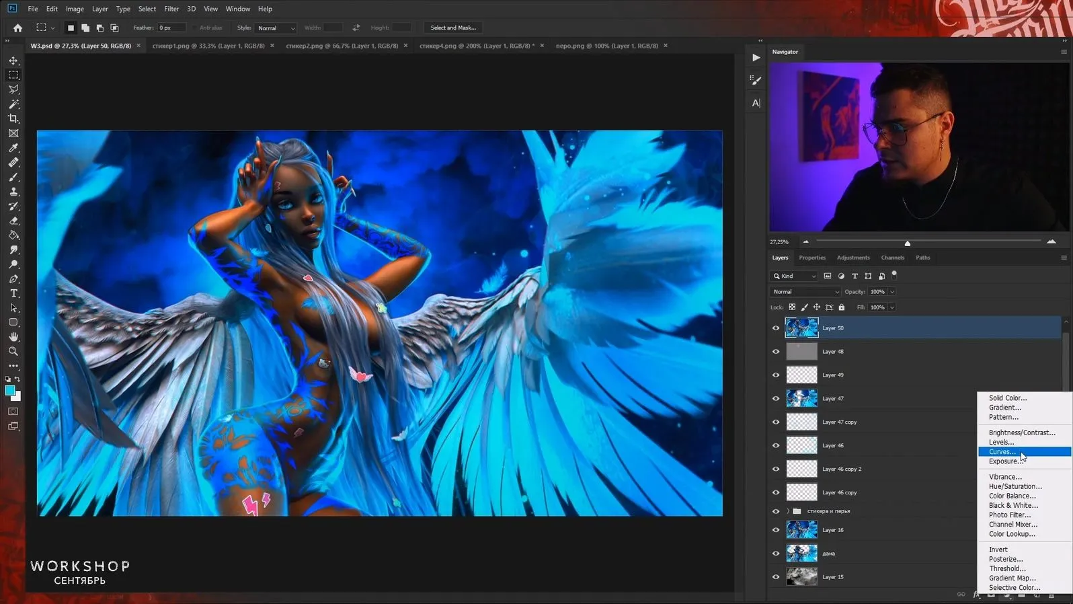Open the Fill slider dropdown arrow
This screenshot has height=604, width=1073.
click(892, 307)
